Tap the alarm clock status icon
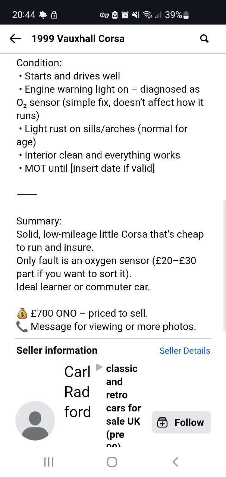The width and height of the screenshot is (226, 477). pos(125,15)
